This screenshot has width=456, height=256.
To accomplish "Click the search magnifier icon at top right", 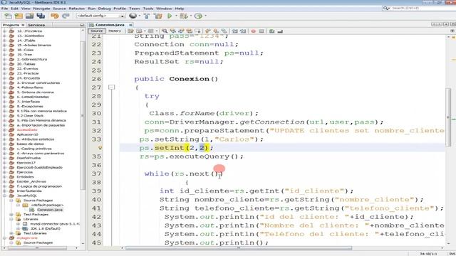I will (385, 9).
